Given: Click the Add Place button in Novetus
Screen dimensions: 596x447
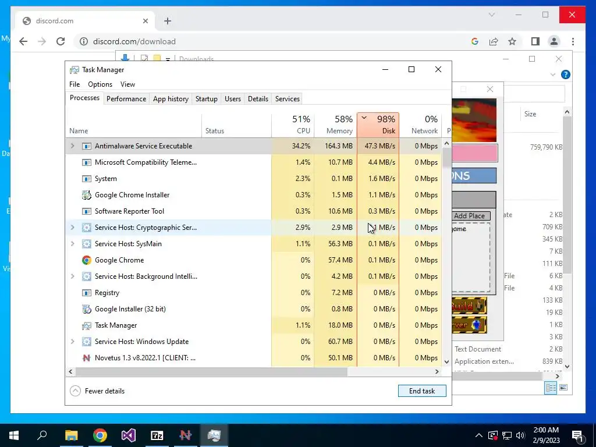Looking at the screenshot, I should click(x=470, y=216).
